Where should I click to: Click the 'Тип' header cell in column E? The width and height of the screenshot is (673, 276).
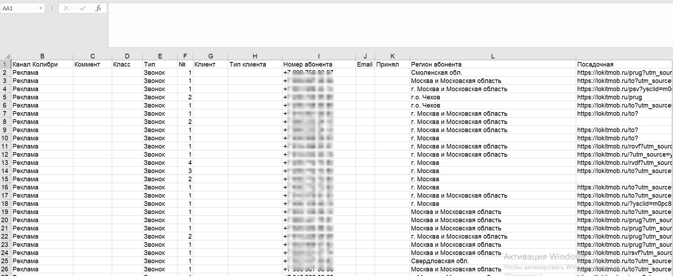point(160,64)
